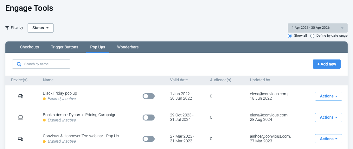The height and width of the screenshot is (149, 353).
Task: Click the Filter by label
Action: [x=17, y=28]
